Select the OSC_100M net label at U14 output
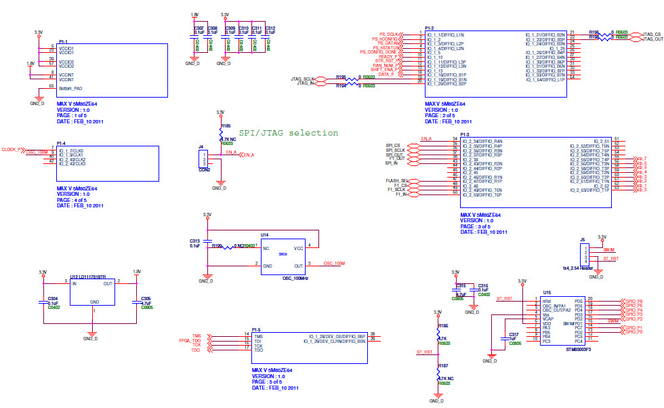The image size is (664, 408). [334, 263]
